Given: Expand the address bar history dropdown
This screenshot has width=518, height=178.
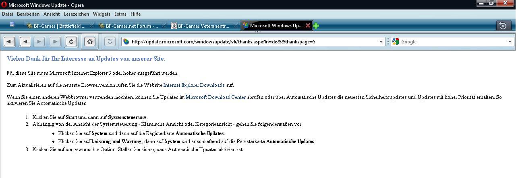Looking at the screenshot, I should point(381,42).
